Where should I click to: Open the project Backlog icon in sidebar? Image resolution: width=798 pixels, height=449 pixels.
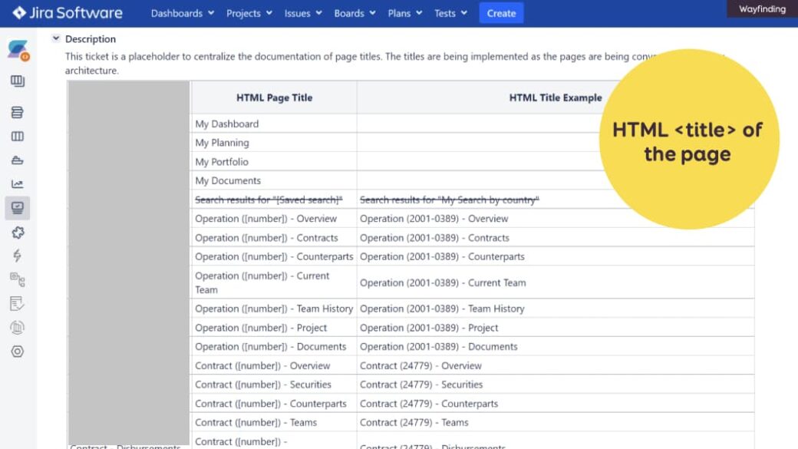[17, 112]
